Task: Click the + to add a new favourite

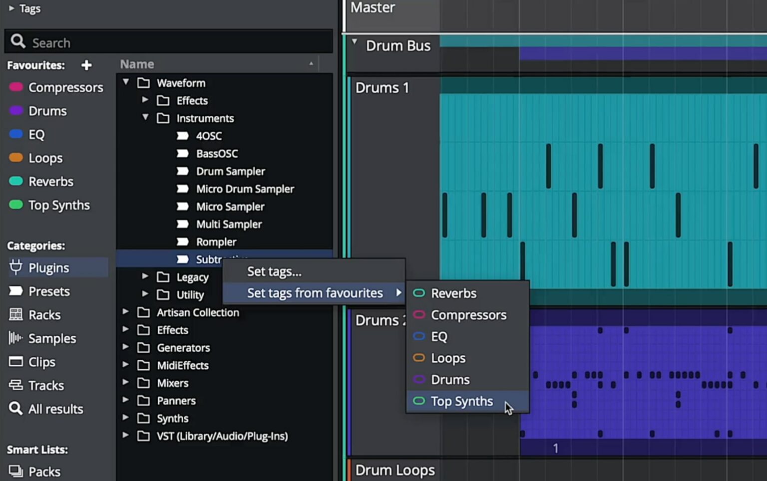Action: (x=86, y=65)
